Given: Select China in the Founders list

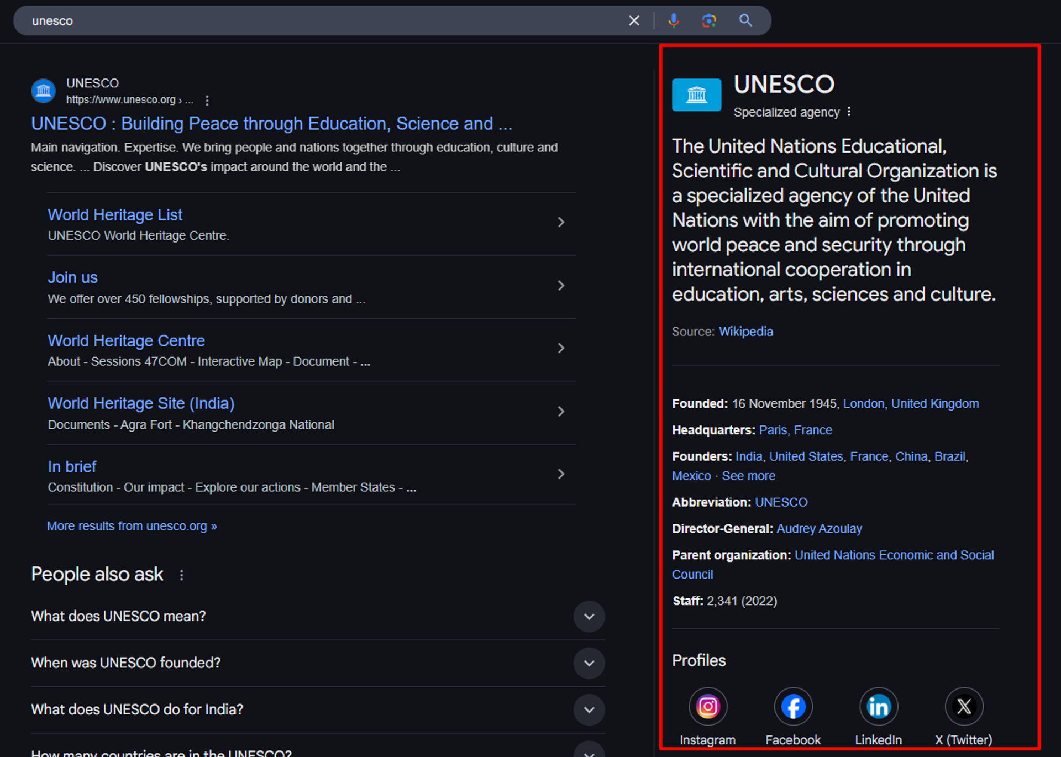Looking at the screenshot, I should click(911, 457).
